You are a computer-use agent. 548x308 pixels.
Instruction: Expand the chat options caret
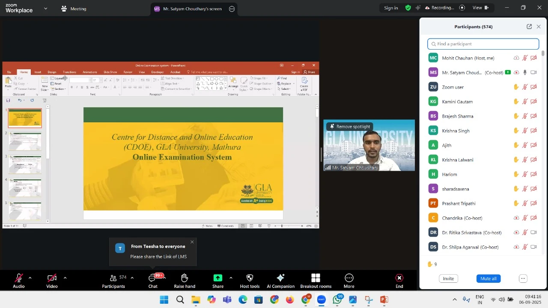click(x=165, y=278)
